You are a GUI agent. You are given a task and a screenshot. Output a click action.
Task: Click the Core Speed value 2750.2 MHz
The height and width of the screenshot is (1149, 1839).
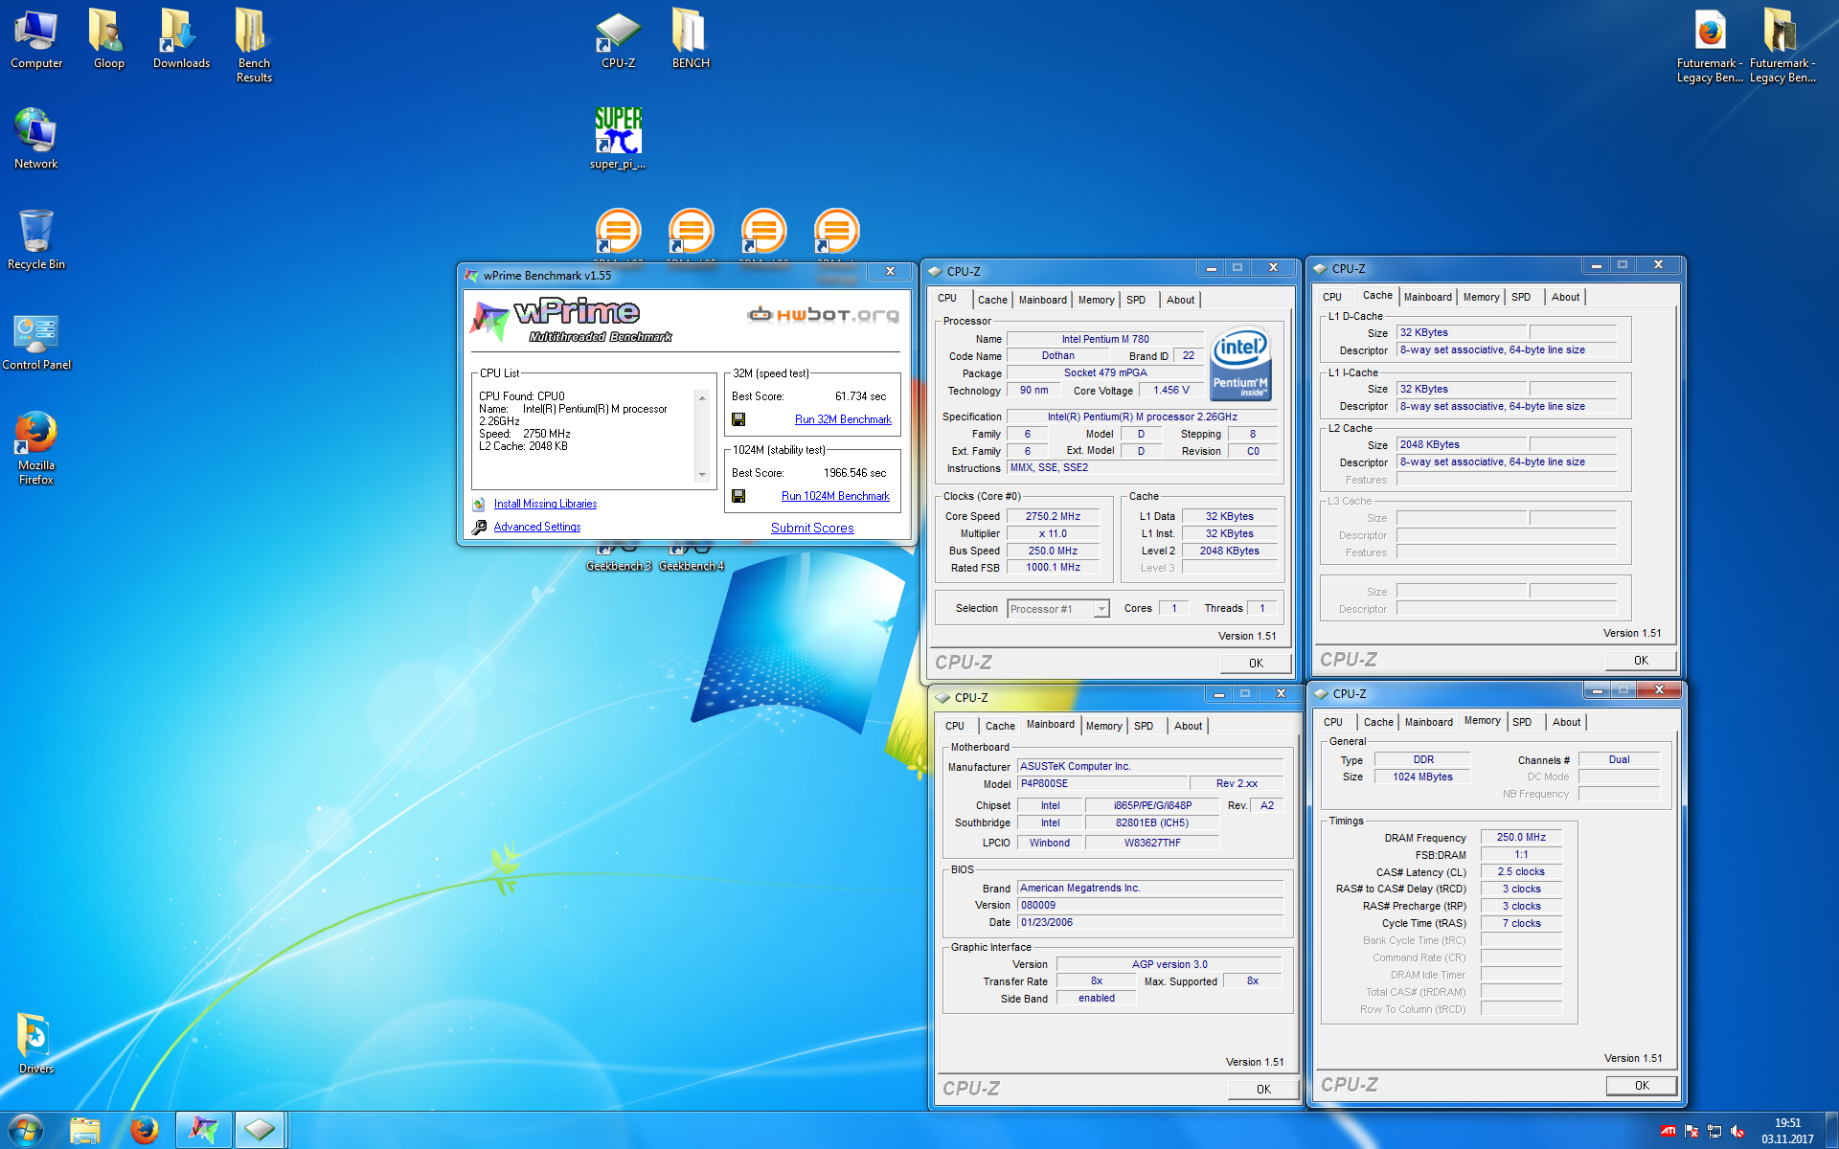(1053, 516)
